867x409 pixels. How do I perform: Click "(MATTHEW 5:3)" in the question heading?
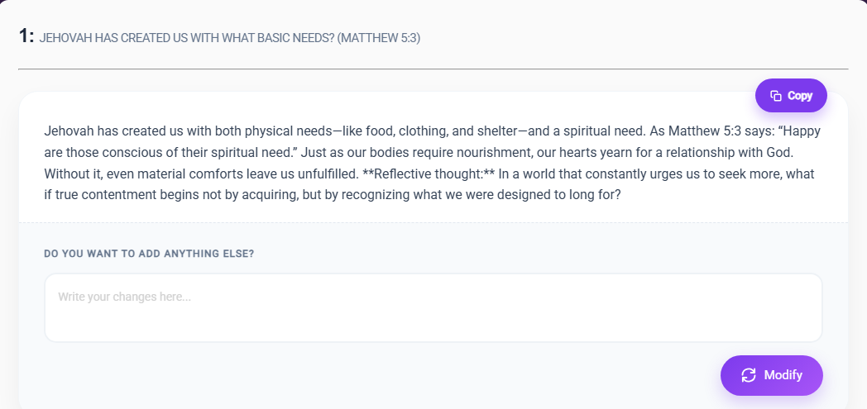(379, 38)
